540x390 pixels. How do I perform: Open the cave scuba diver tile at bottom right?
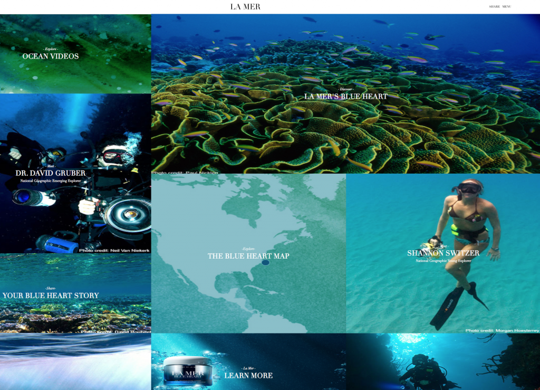tap(443, 362)
